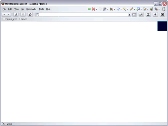Click the Stop loading X button
Screen dimensions: 168x126
[23, 14]
